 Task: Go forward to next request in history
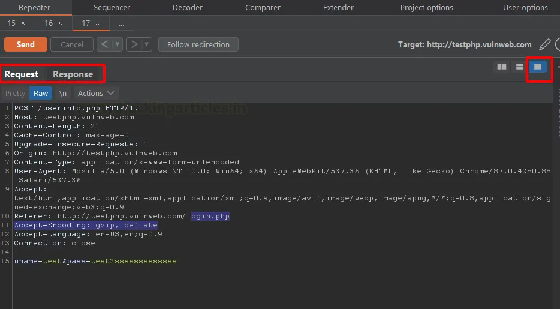(x=133, y=44)
